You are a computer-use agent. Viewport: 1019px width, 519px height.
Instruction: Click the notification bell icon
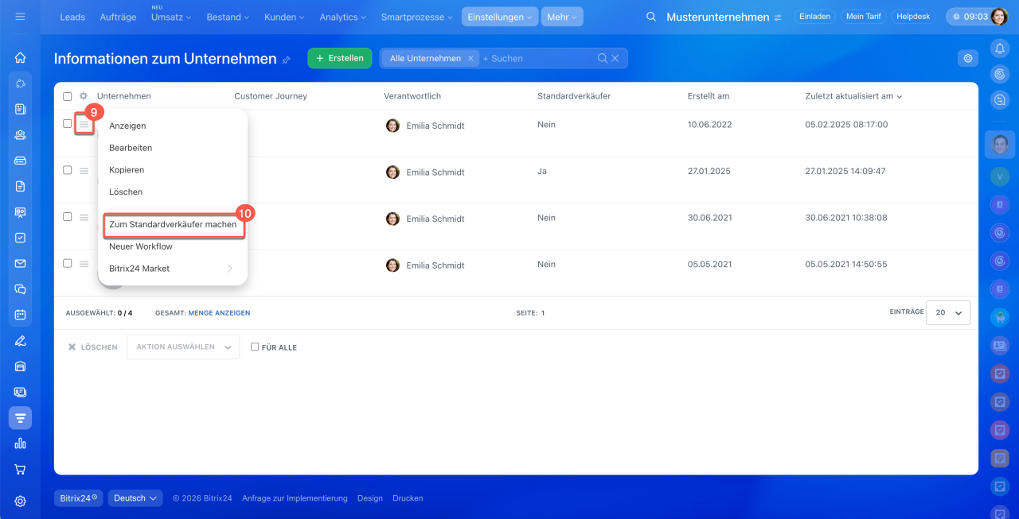(1000, 48)
